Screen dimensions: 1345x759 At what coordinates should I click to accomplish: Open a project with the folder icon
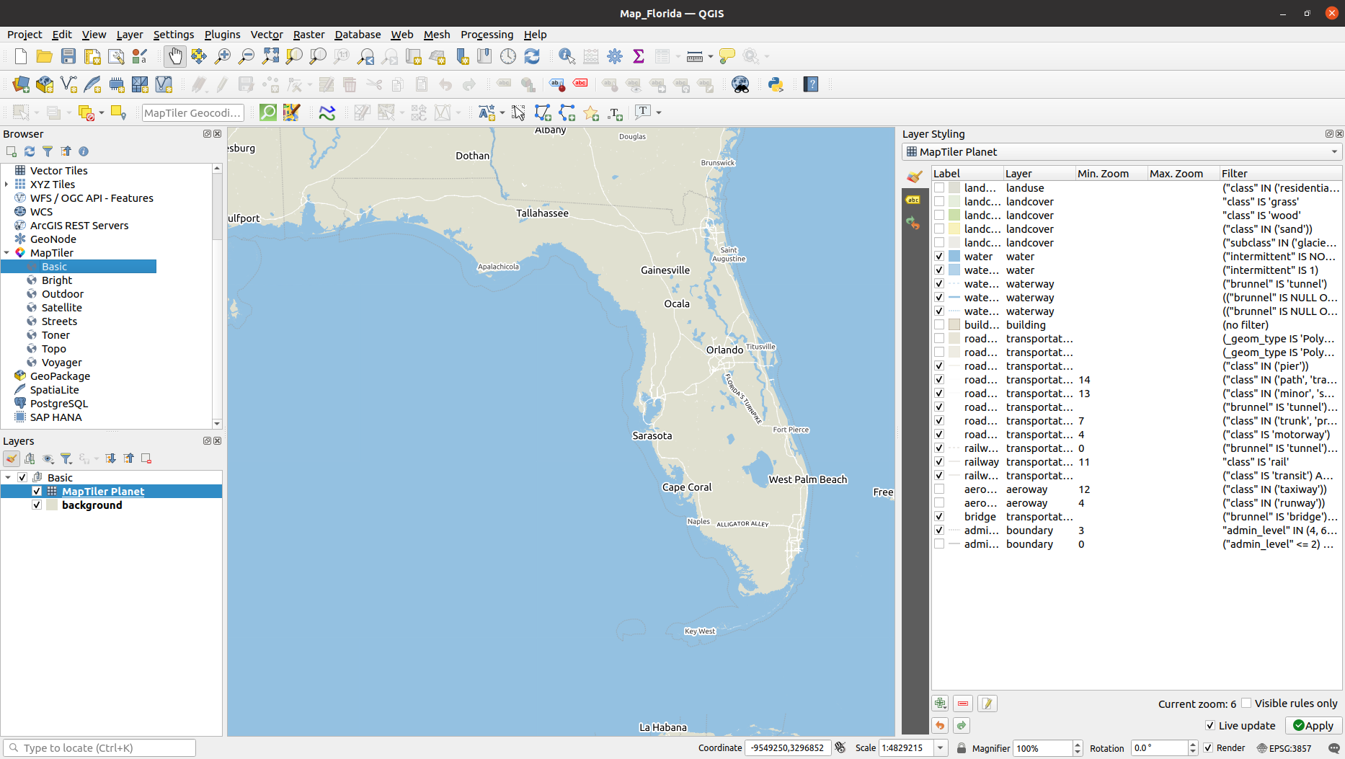(45, 56)
